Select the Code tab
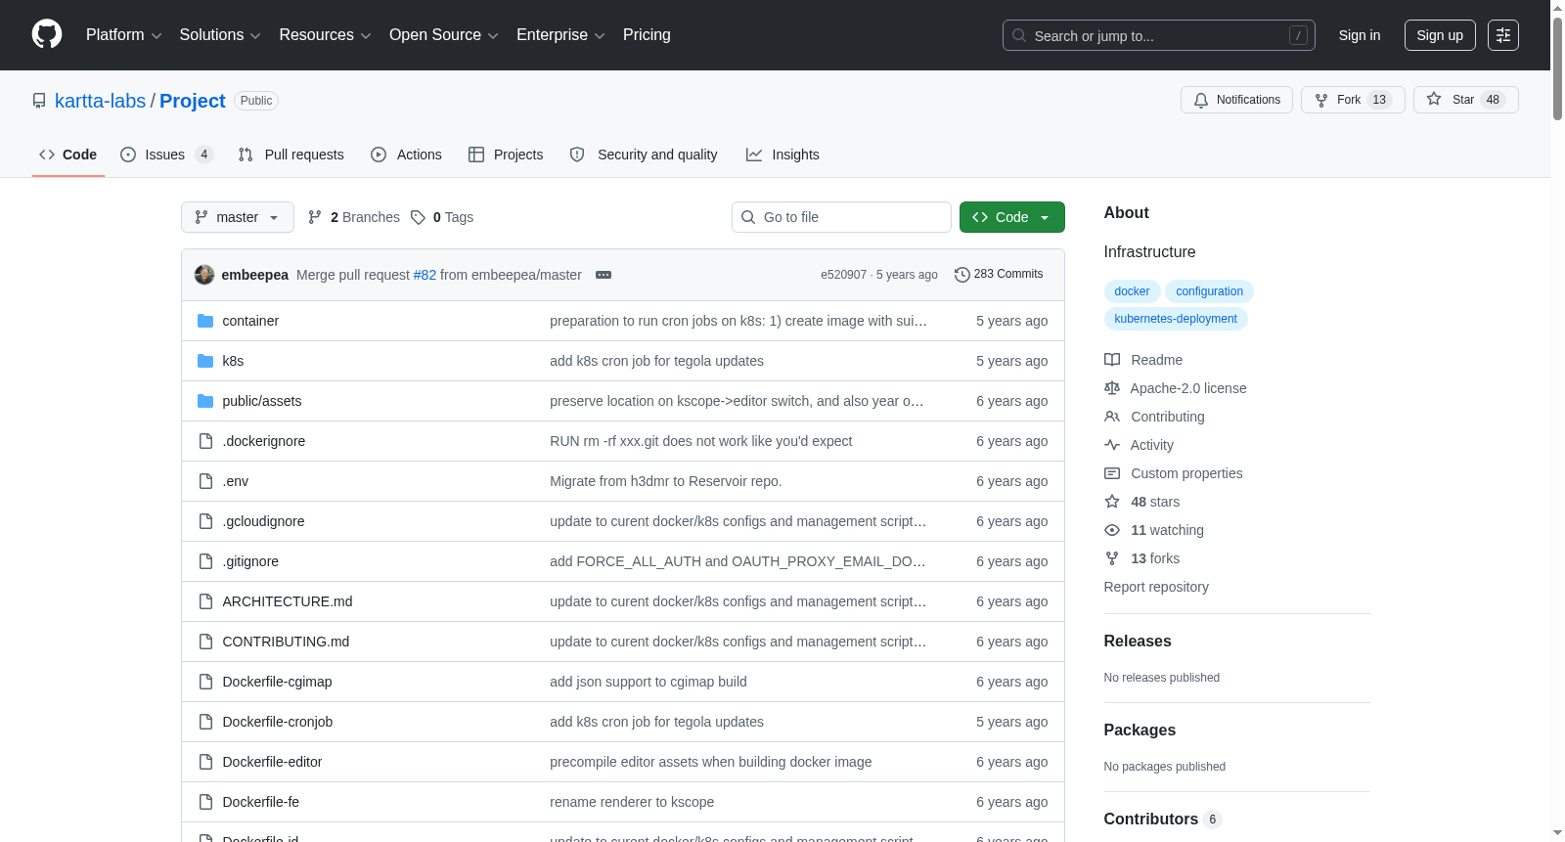 pyautogui.click(x=68, y=155)
